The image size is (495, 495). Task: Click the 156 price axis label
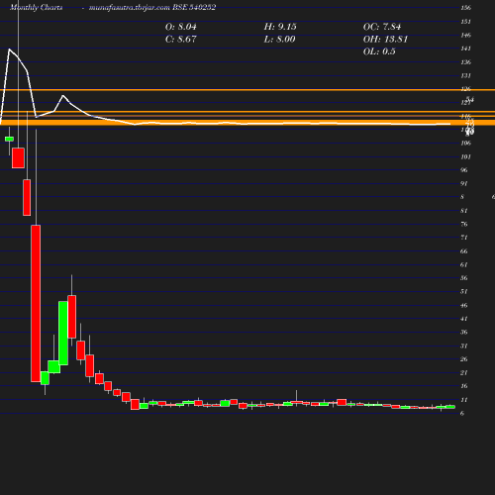click(x=466, y=8)
